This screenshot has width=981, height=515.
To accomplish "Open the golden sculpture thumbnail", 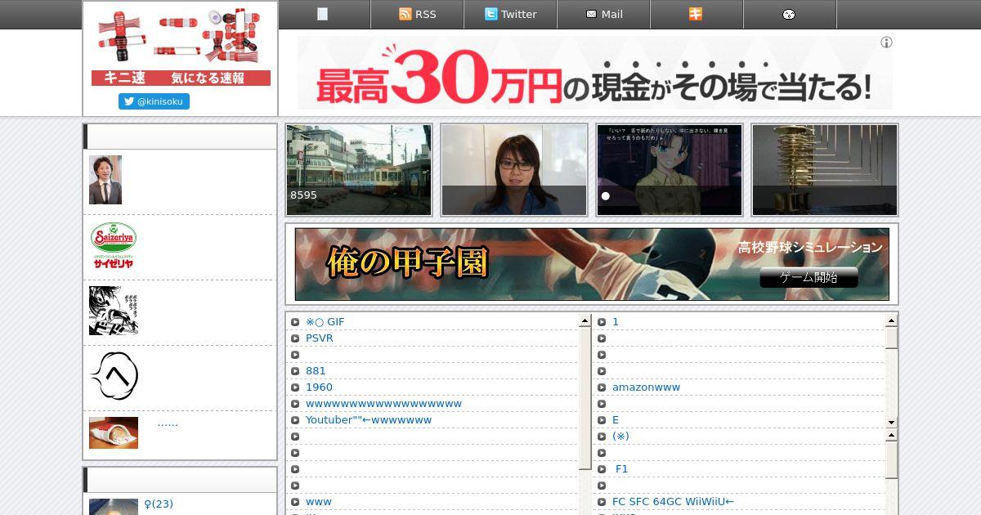I will pos(825,170).
